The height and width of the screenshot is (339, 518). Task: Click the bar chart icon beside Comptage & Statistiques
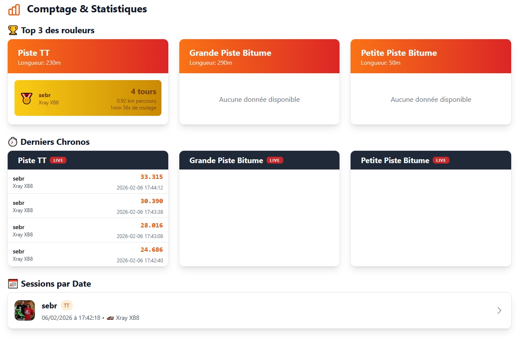[x=14, y=9]
